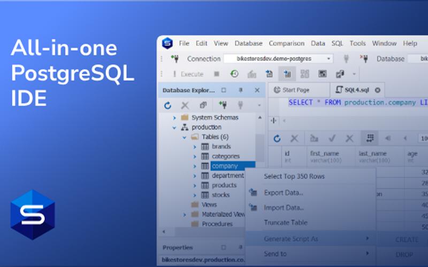
Task: Click the collapse-all icon in Database Explorer toolbar
Action: pos(203,105)
